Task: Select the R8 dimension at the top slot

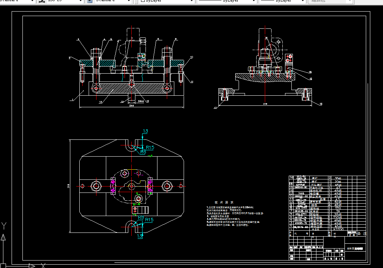Action: pyautogui.click(x=143, y=152)
